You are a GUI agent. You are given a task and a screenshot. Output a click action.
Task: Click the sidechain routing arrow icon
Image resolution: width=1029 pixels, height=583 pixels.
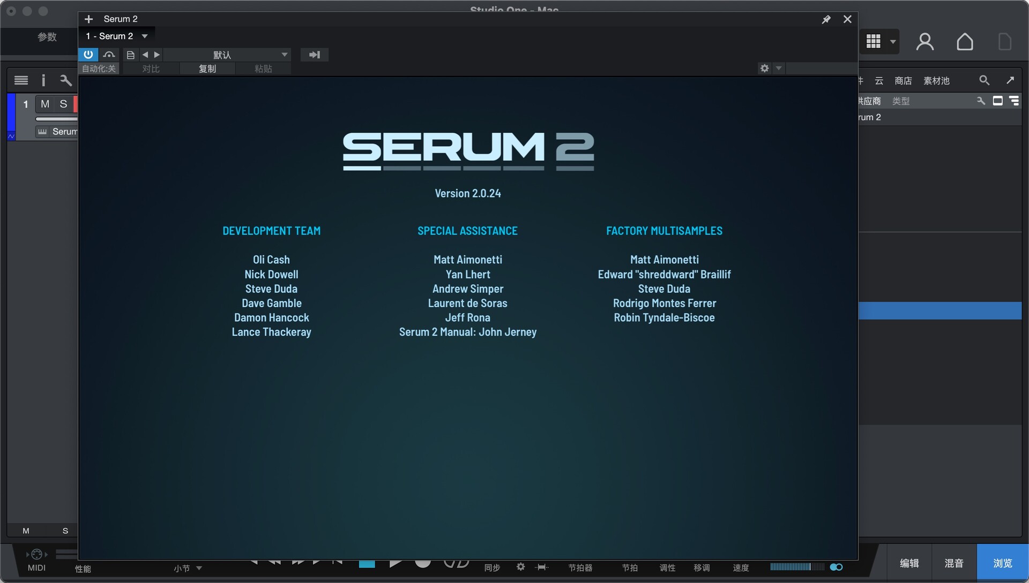tap(314, 55)
